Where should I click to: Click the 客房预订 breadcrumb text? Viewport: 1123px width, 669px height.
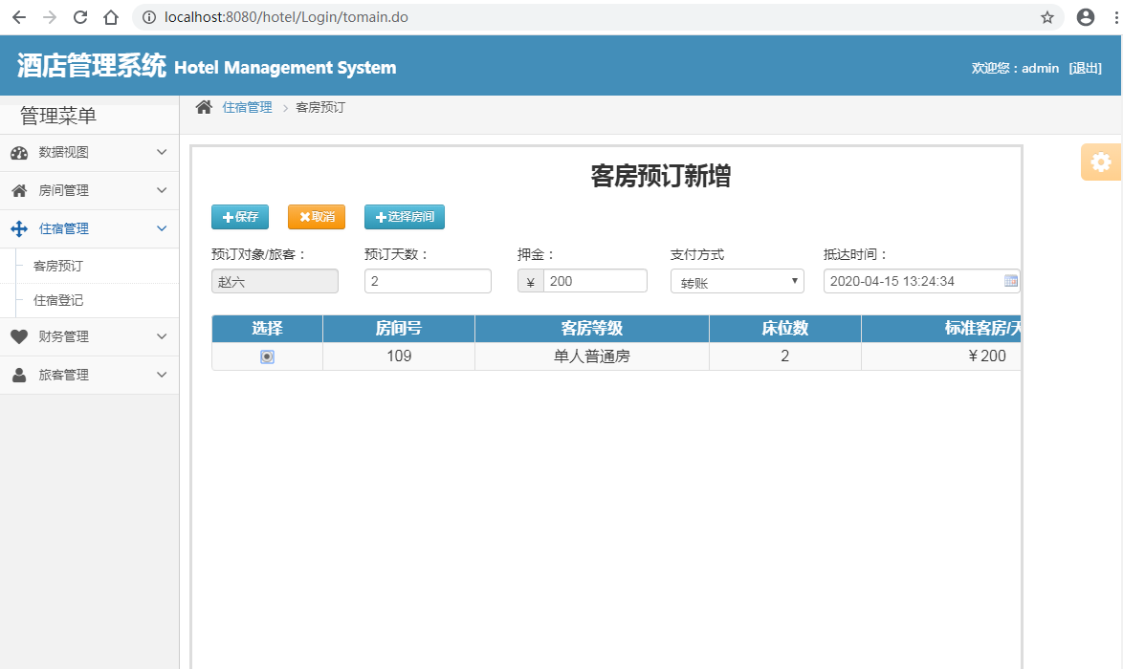(320, 107)
